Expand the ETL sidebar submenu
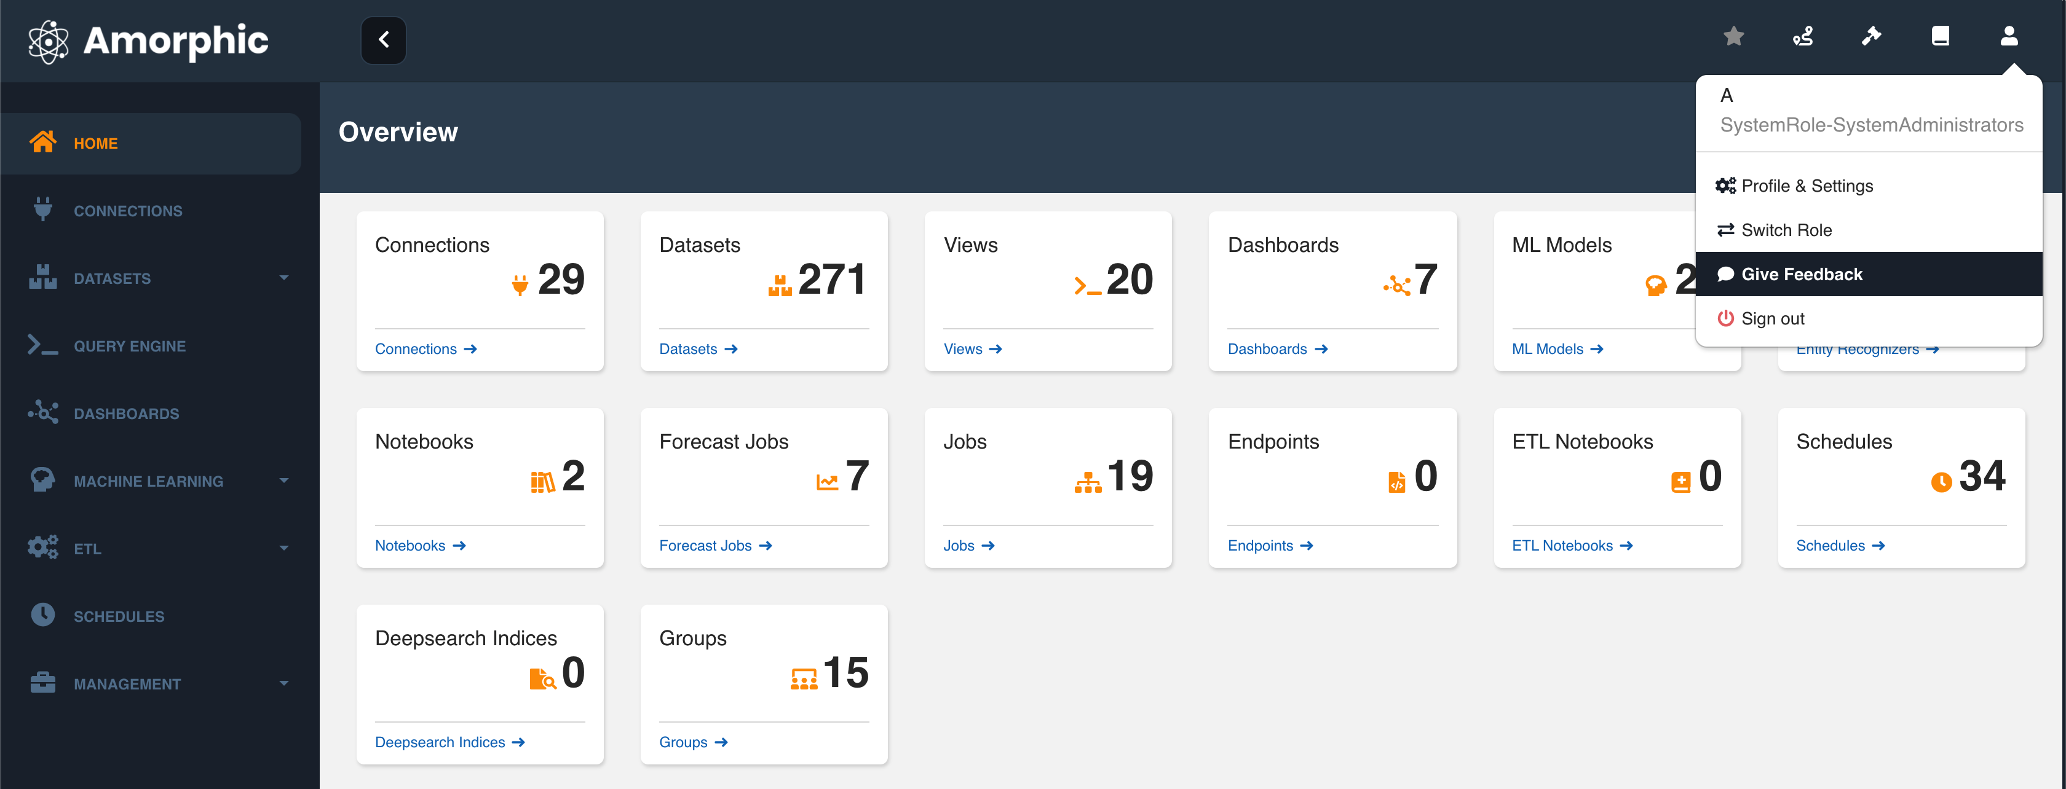 click(283, 549)
